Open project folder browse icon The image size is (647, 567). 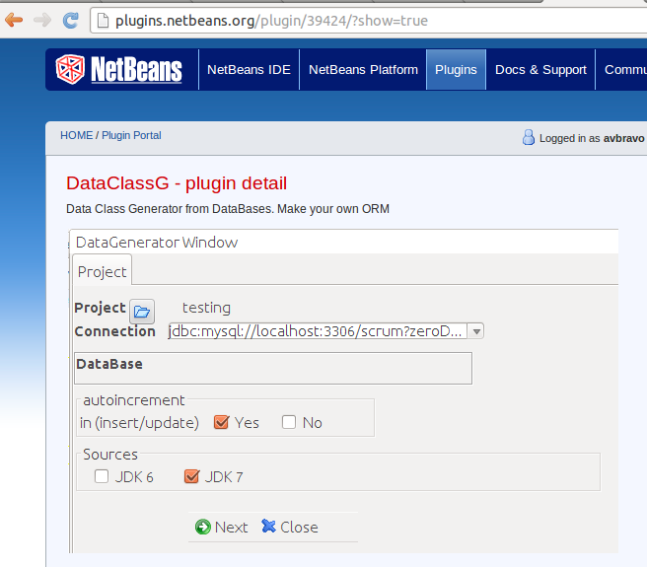142,312
